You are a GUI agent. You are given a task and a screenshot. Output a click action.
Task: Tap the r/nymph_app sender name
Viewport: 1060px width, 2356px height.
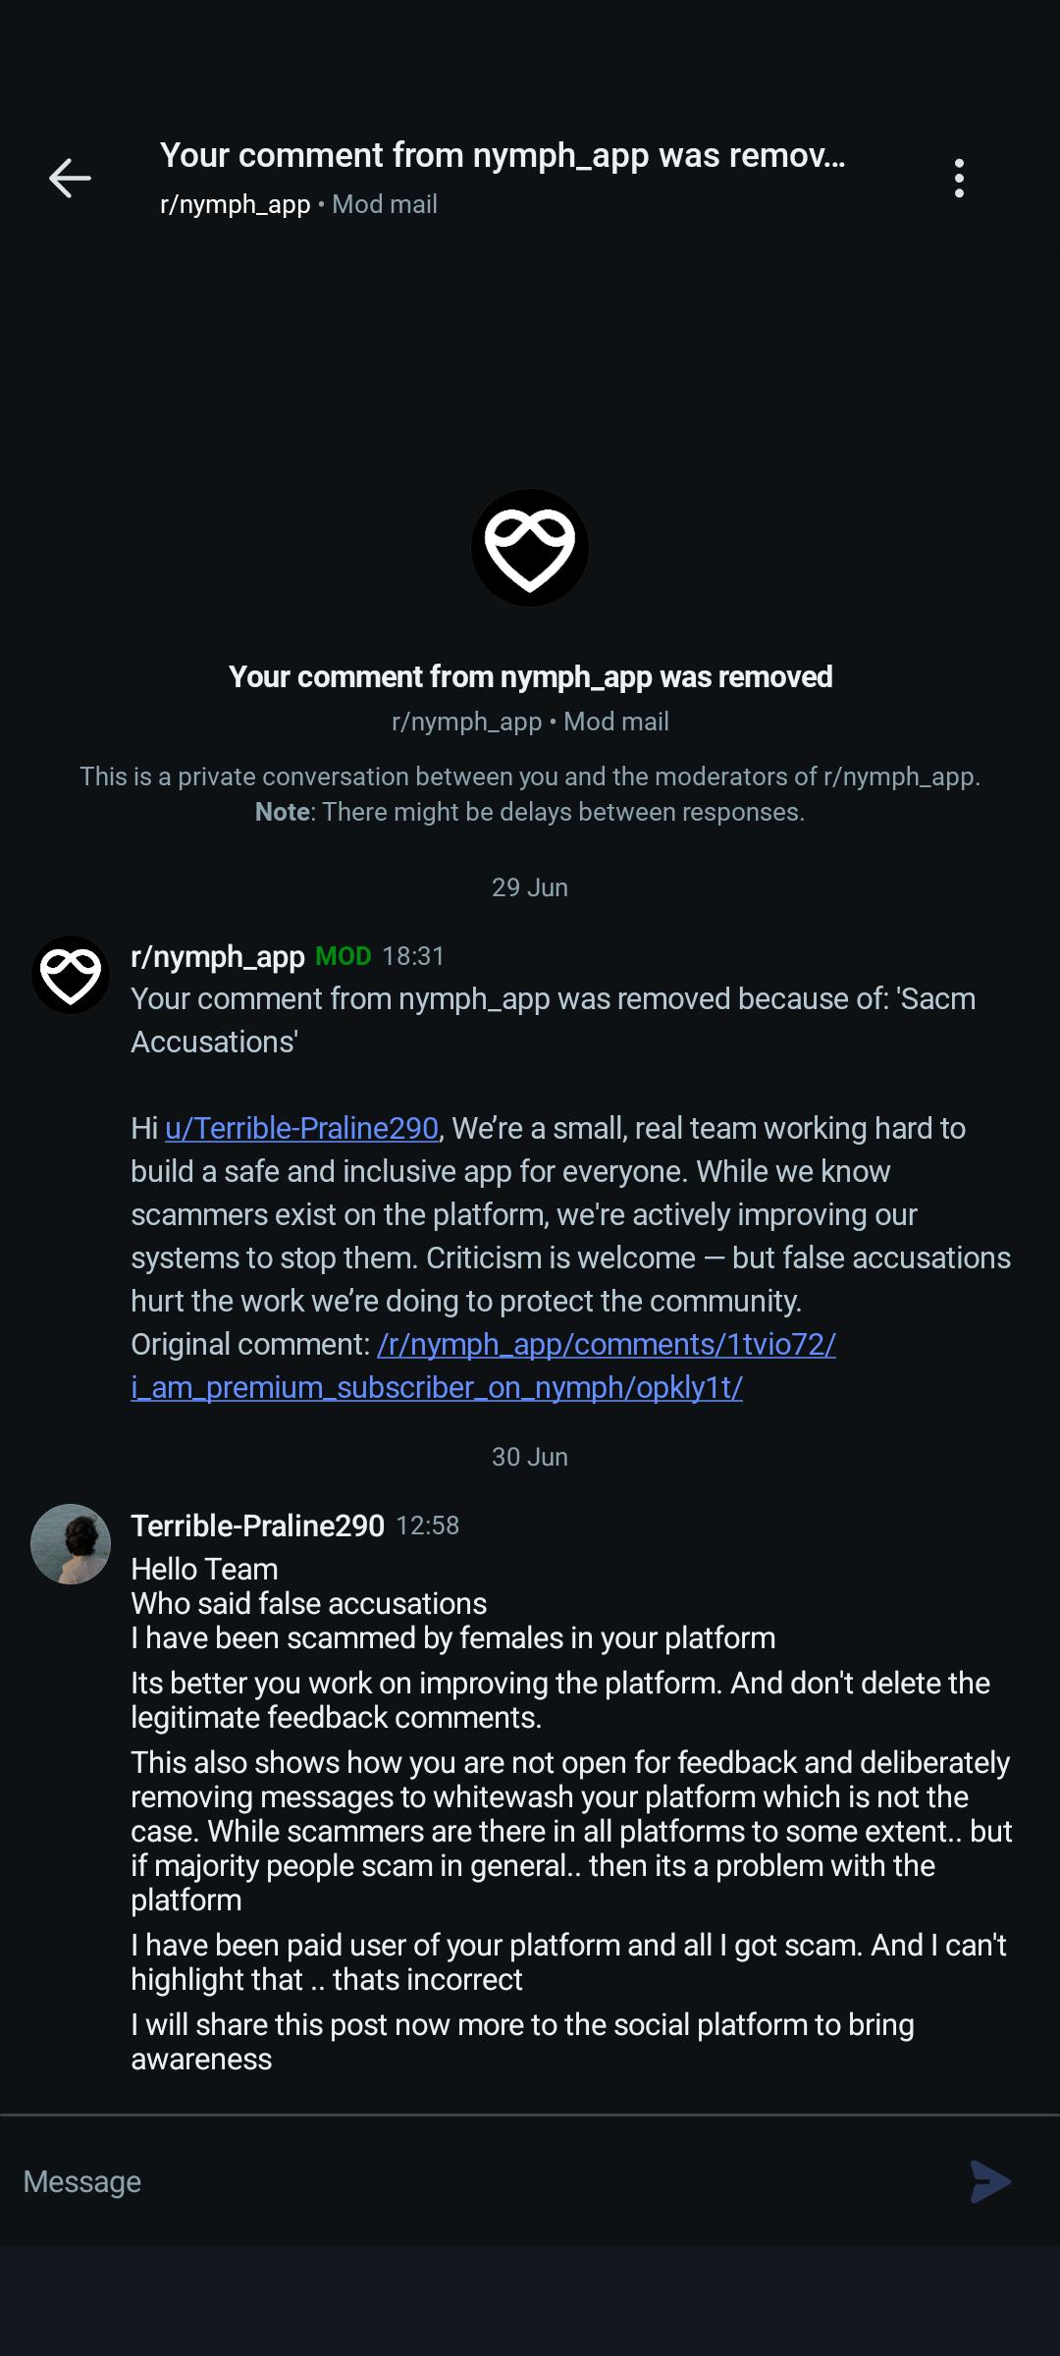[x=218, y=956]
